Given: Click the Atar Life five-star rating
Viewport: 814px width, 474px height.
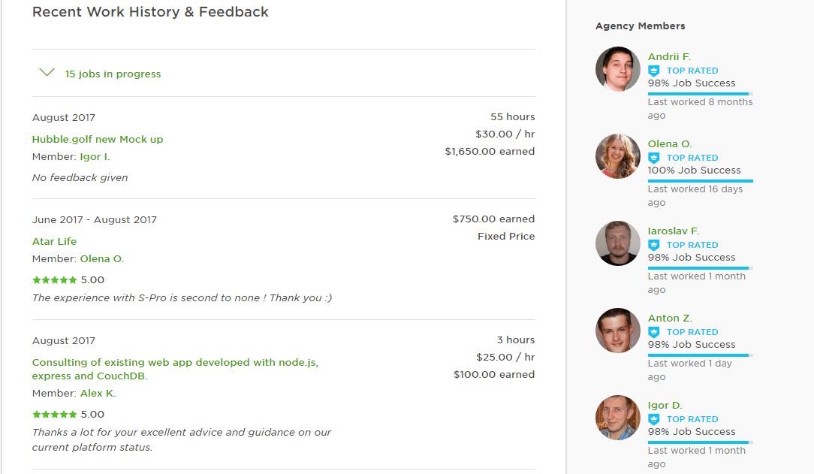Looking at the screenshot, I should [x=55, y=279].
